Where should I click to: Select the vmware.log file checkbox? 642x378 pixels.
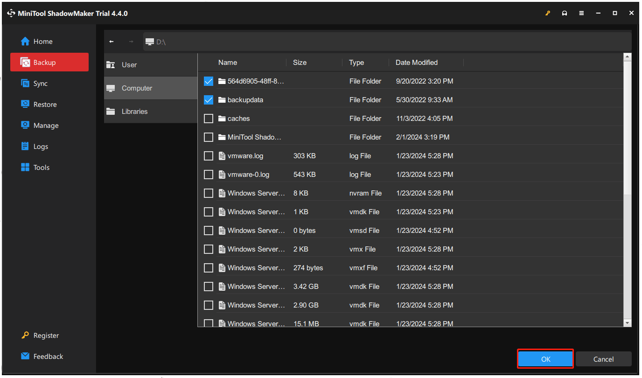pos(208,155)
